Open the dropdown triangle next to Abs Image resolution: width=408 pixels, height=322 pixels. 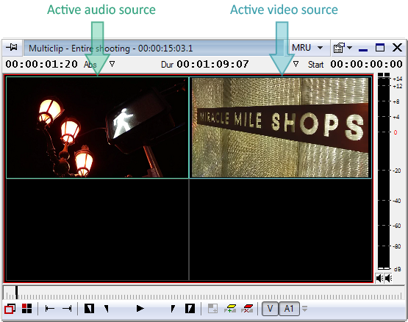click(112, 64)
